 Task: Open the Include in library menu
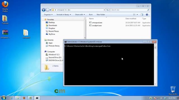(x=64, y=15)
